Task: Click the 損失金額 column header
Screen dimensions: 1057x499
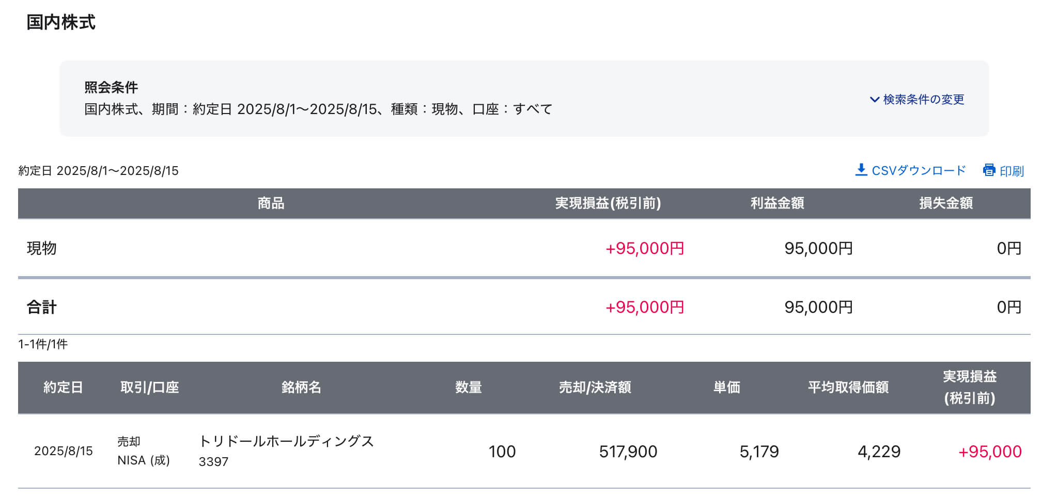Action: point(945,203)
